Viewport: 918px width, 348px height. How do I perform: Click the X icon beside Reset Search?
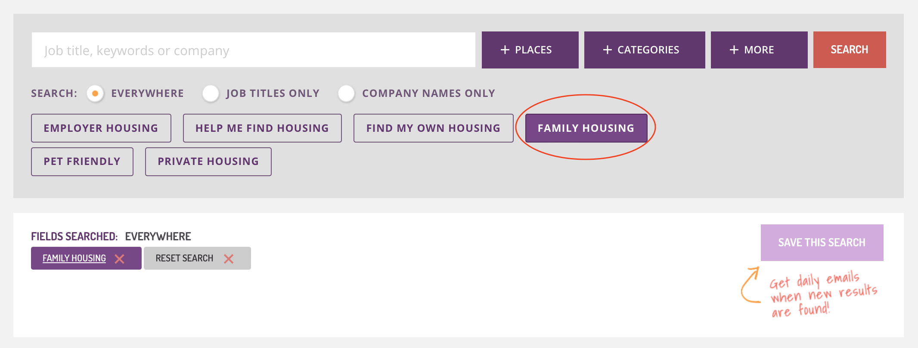pyautogui.click(x=229, y=258)
